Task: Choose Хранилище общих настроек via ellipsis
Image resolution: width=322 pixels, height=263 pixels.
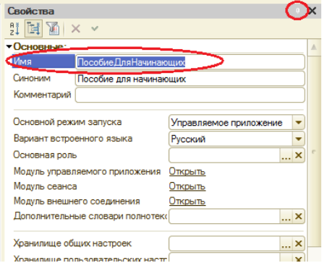Action: pyautogui.click(x=286, y=243)
